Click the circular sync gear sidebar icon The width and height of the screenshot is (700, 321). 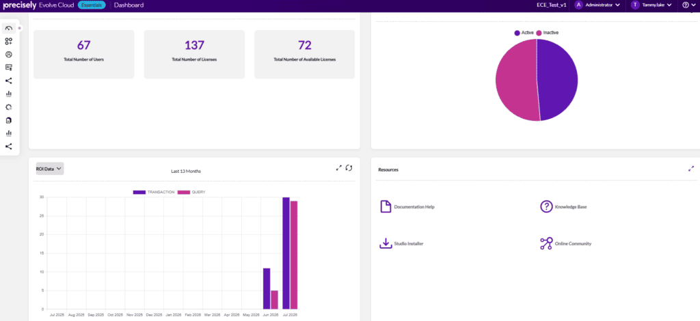click(8, 107)
